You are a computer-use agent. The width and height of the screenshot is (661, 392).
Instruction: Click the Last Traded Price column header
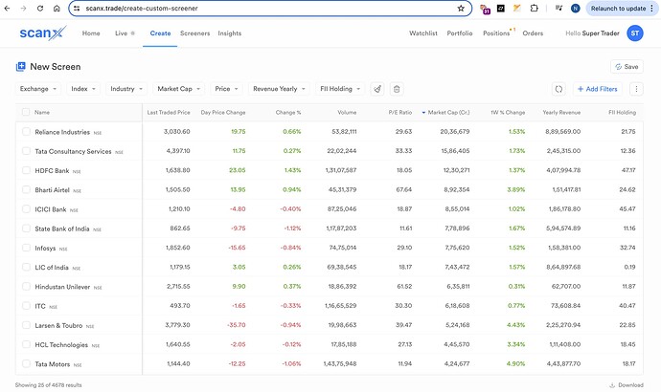pos(169,112)
